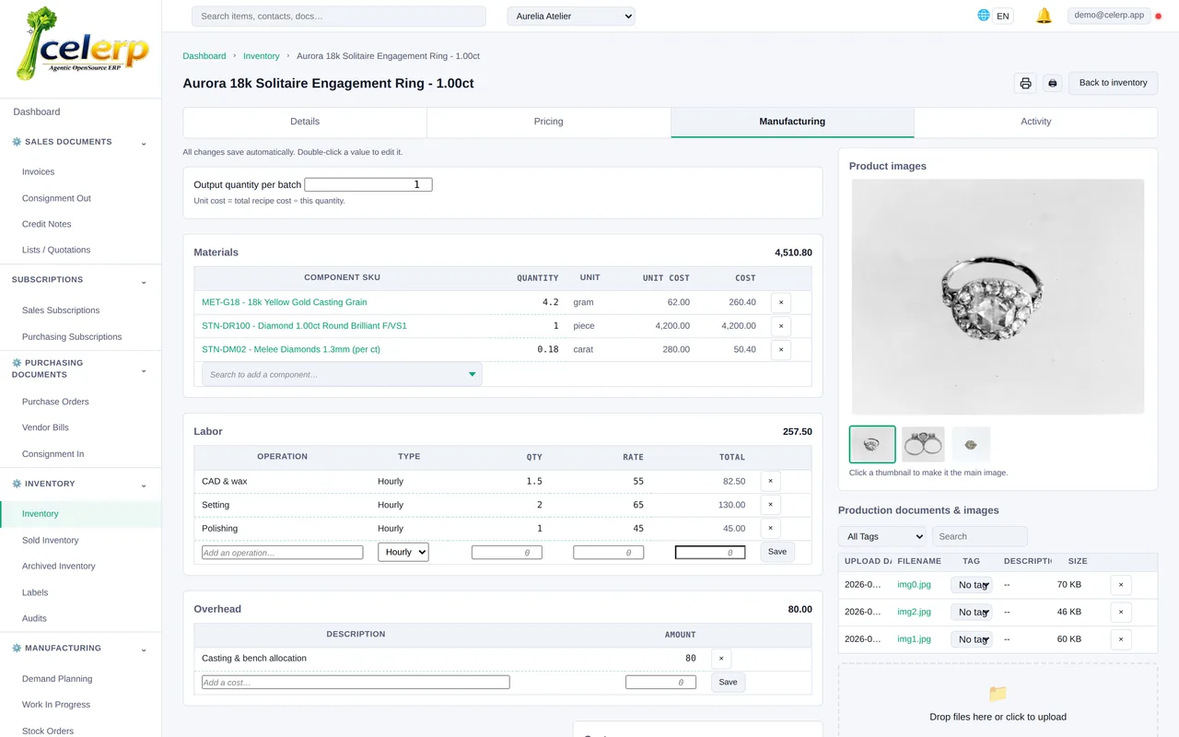Open the Aurelia Atelier company dropdown
Screen dimensions: 1179x737
click(571, 17)
